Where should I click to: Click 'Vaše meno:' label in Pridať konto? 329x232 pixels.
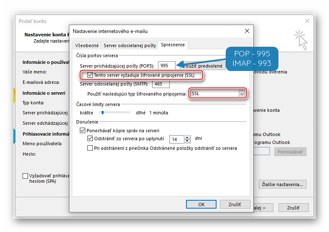tap(35, 72)
